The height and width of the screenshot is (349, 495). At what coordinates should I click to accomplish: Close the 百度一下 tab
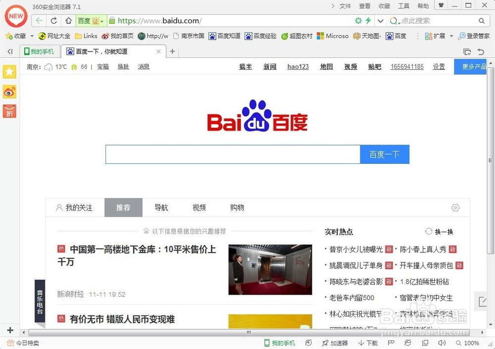(159, 51)
